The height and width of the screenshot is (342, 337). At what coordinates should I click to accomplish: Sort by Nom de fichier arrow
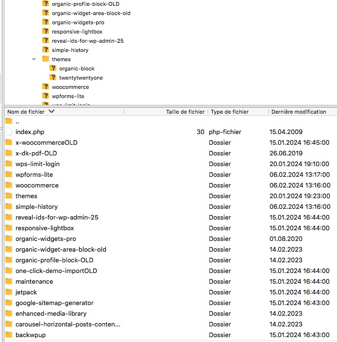coord(51,111)
